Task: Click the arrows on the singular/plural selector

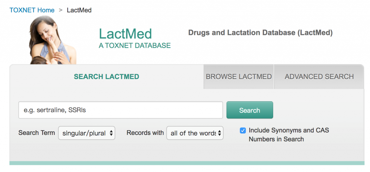Action: pyautogui.click(x=111, y=133)
